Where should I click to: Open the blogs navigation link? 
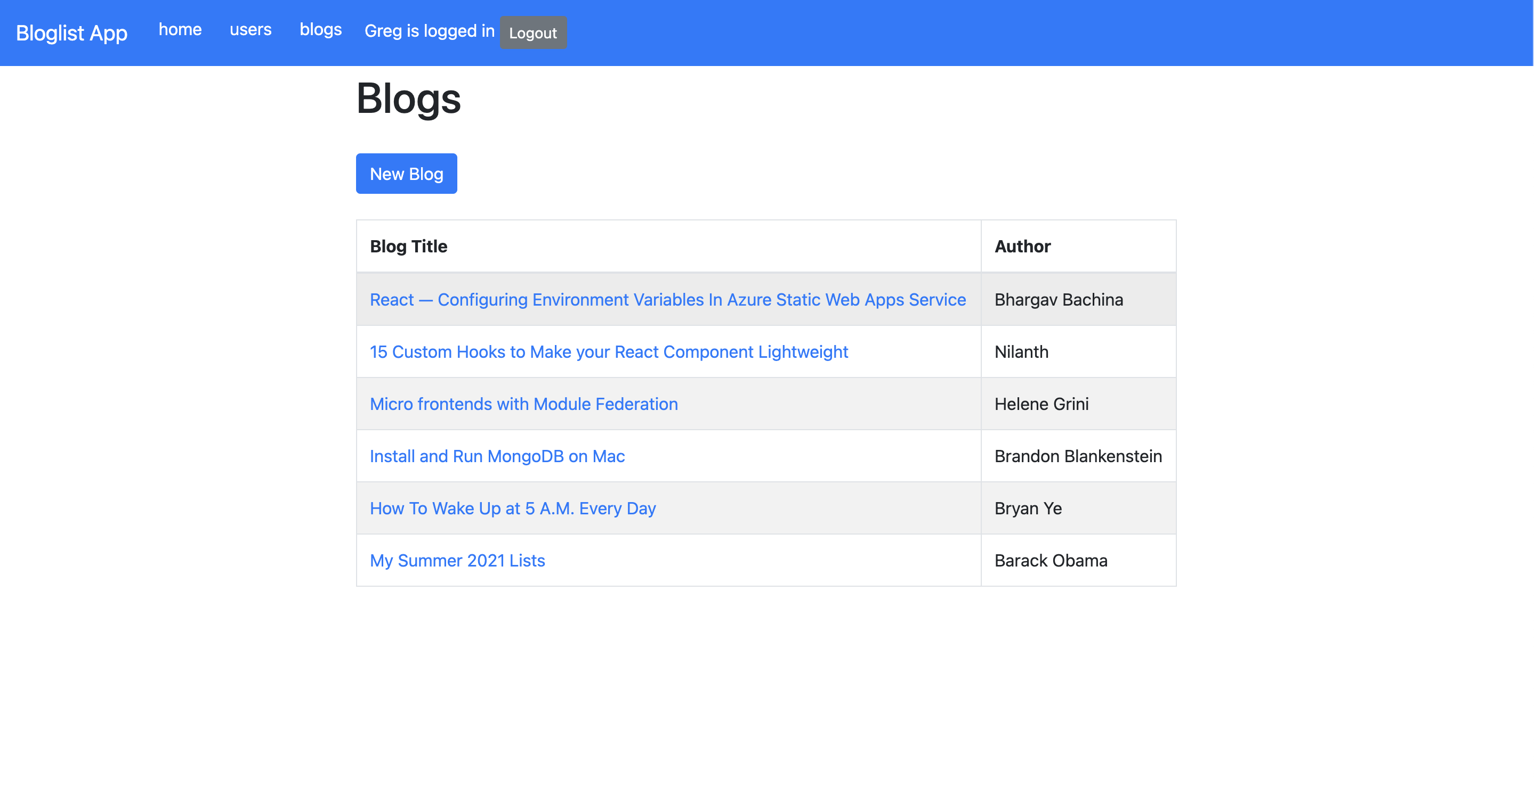click(x=321, y=30)
